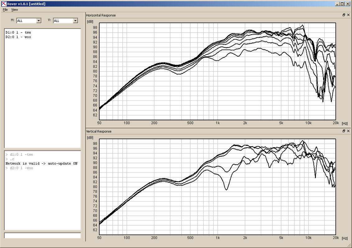Click the 'Horizontal Response' panel title

(x=101, y=15)
